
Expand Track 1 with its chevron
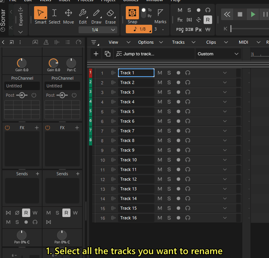tap(225, 73)
